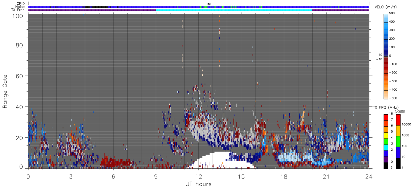This screenshot has width=415, height=191.
Task: Click the velocity colorbar tick label 500
Action: [x=392, y=13]
